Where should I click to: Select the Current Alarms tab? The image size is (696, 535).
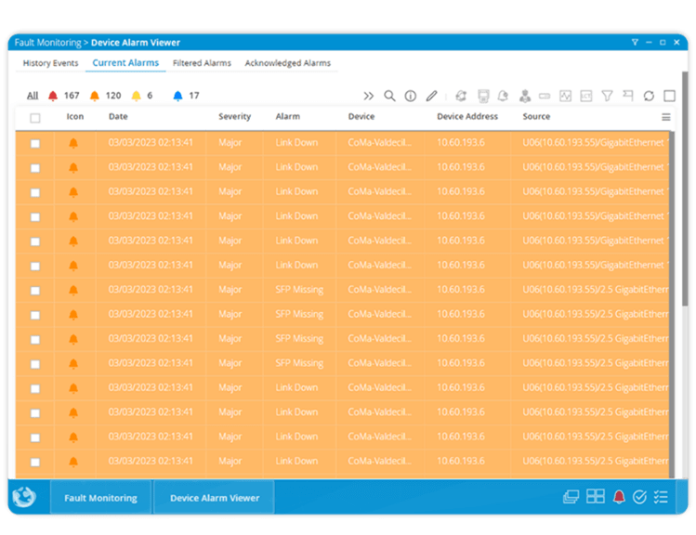tap(125, 63)
